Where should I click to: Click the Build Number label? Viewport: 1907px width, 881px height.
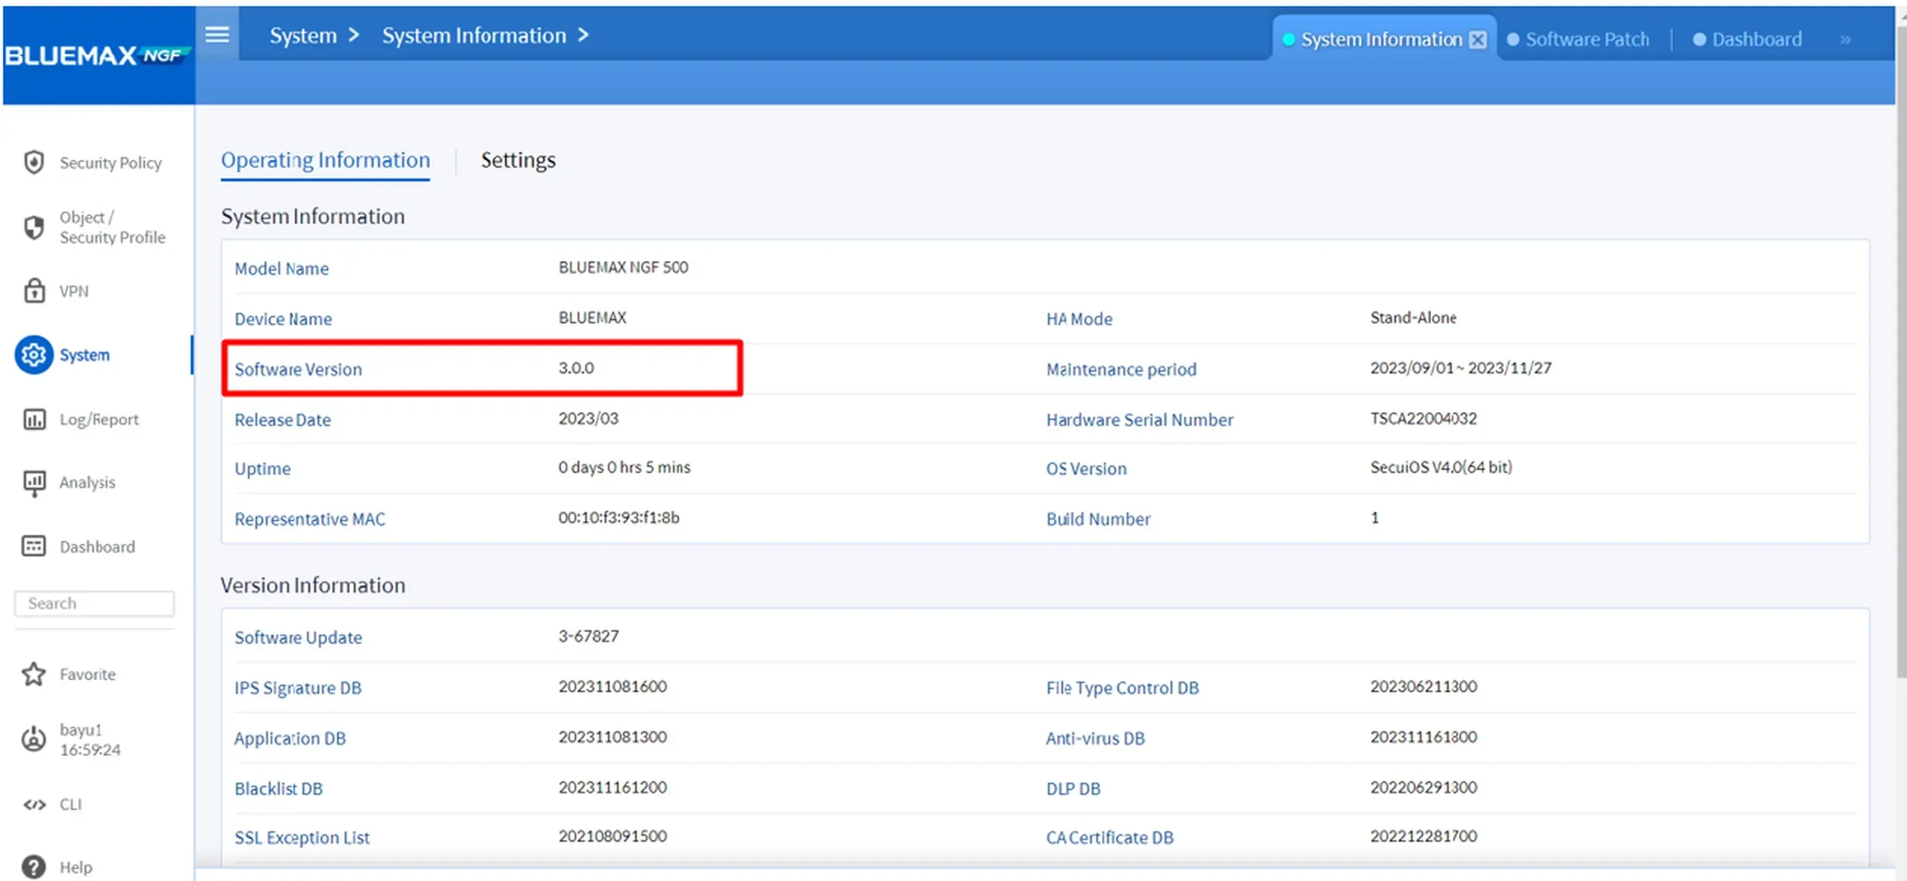[1098, 519]
